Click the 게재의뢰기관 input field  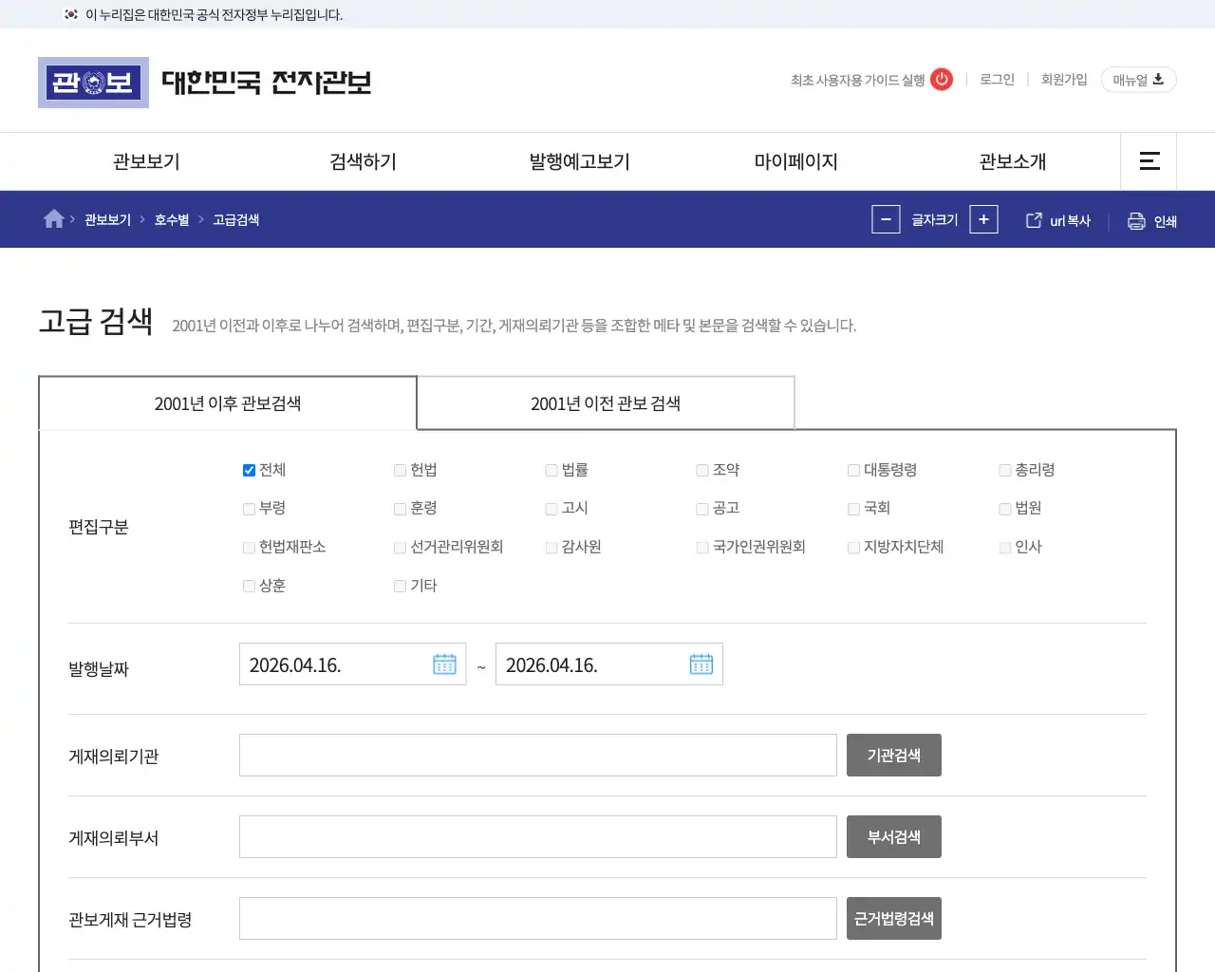tap(537, 755)
